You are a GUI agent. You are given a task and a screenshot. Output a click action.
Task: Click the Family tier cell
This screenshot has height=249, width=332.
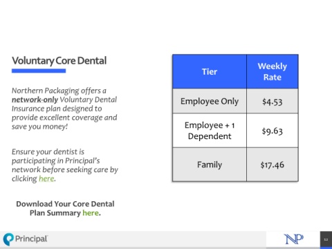[210, 165]
